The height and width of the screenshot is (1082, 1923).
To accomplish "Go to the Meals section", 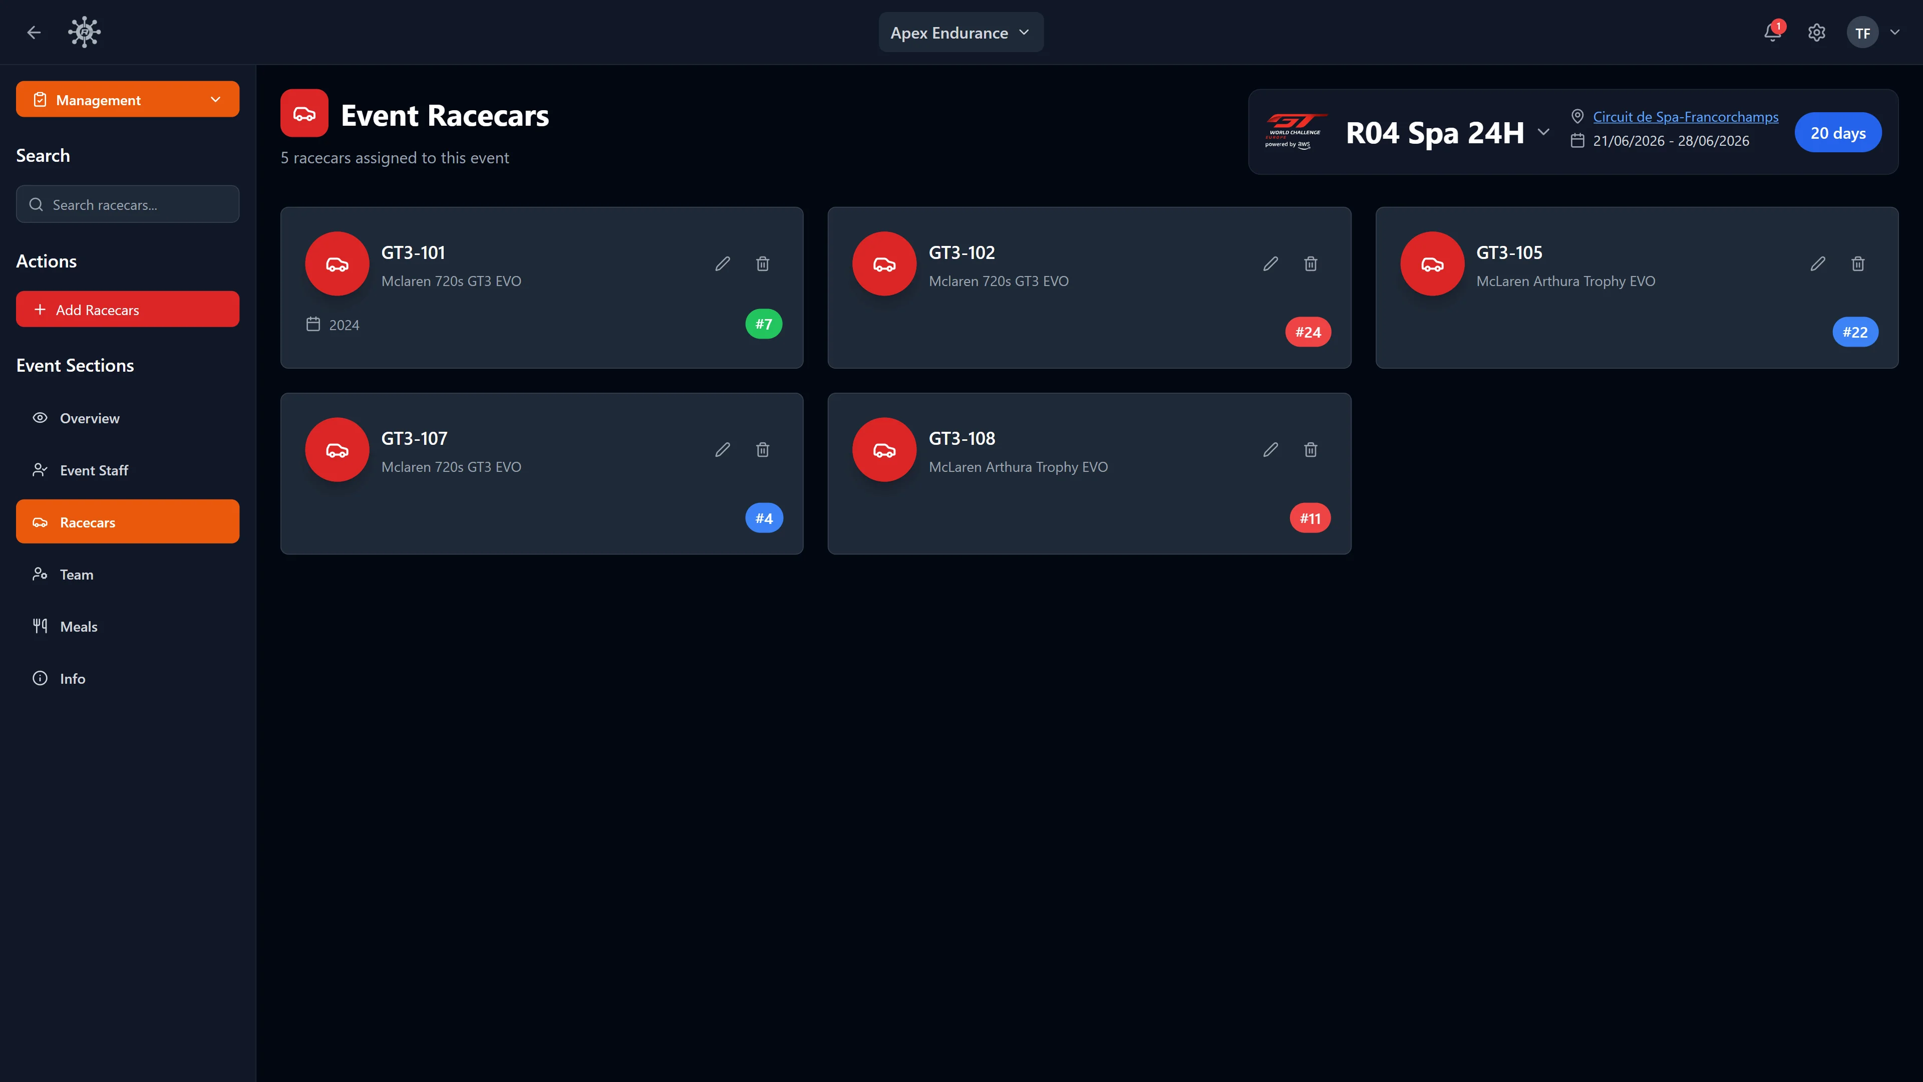I will click(x=128, y=626).
